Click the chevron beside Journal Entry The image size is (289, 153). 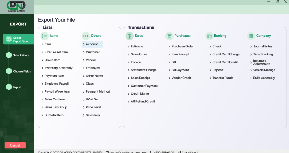[251, 47]
